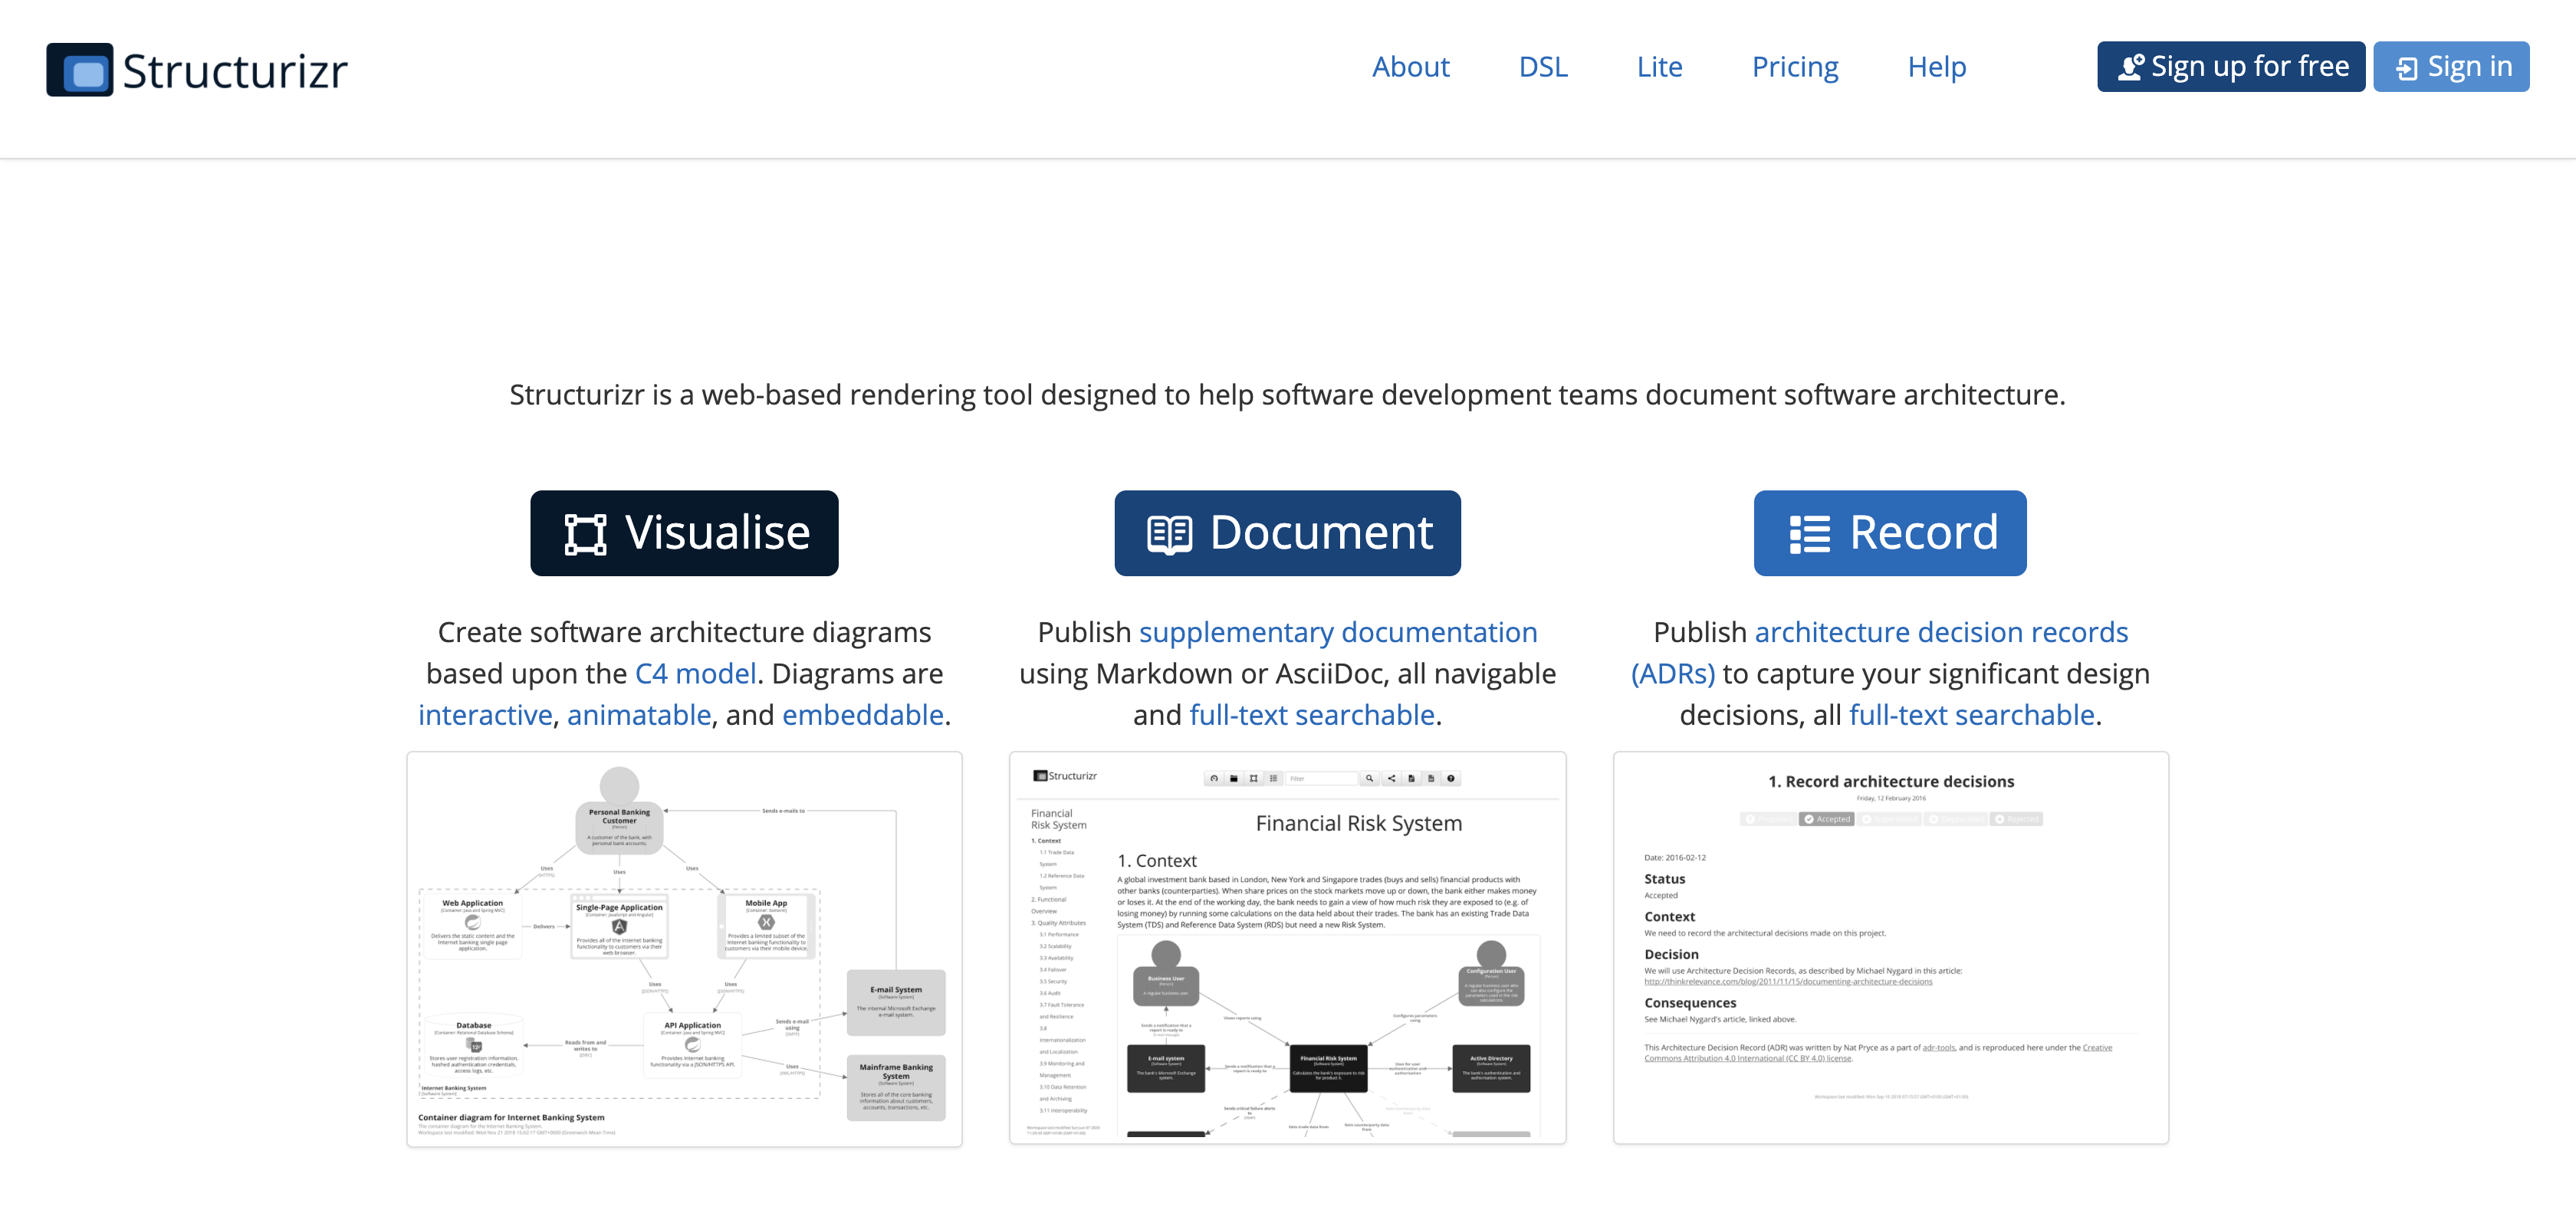Open the Pricing page
Viewport: 2576px width, 1226px height.
(x=1795, y=67)
